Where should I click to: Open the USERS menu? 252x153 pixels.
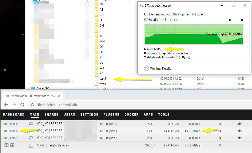pos(69,115)
